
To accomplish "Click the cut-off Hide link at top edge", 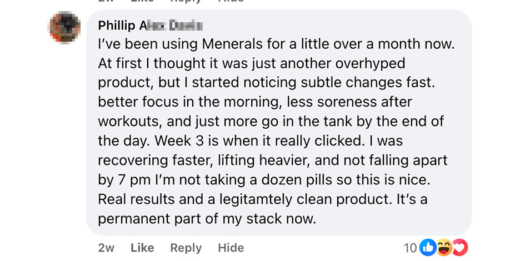I will [x=231, y=2].
